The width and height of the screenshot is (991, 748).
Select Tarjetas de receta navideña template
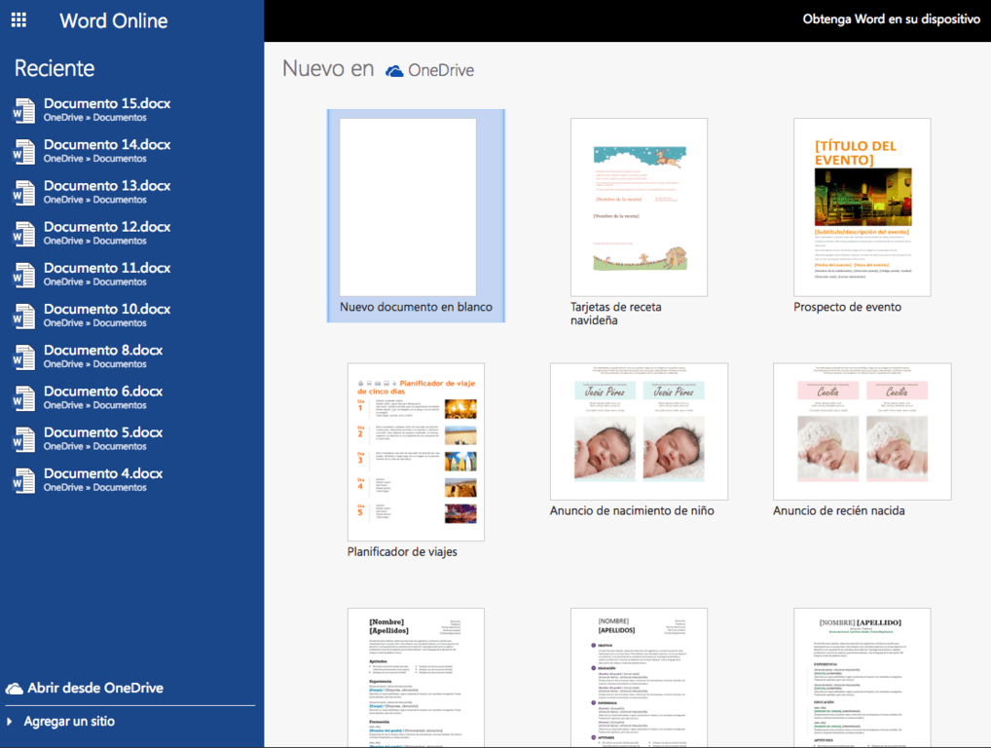[x=639, y=207]
